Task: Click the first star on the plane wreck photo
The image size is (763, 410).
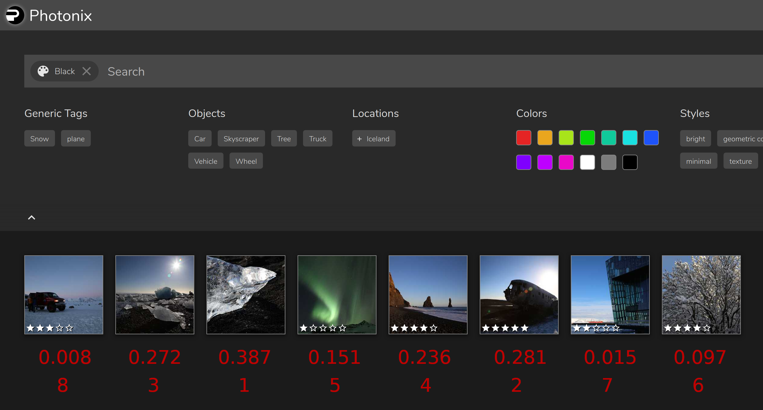Action: [485, 328]
